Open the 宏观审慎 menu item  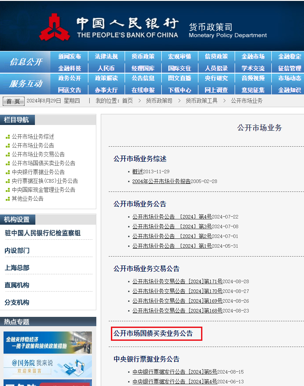click(x=179, y=56)
